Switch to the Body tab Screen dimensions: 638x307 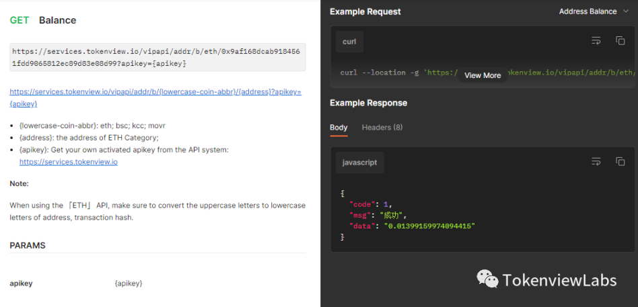(339, 128)
